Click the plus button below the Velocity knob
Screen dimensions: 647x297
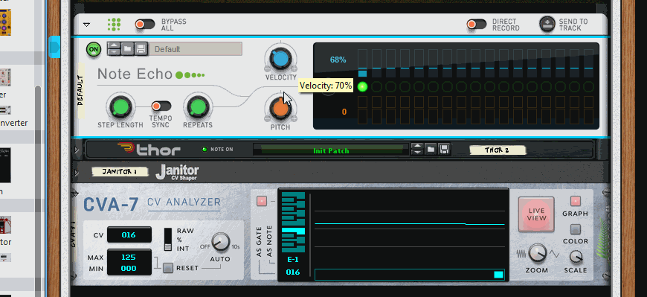point(294,68)
